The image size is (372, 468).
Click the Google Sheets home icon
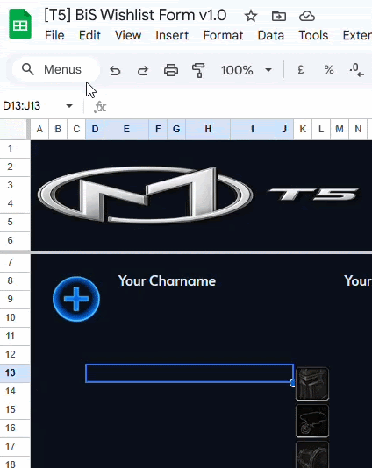point(20,24)
